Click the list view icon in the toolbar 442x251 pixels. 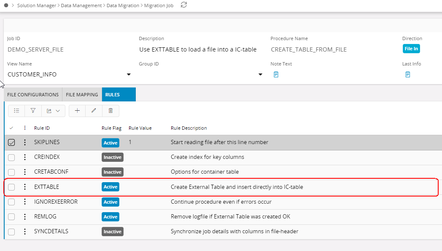coord(16,111)
